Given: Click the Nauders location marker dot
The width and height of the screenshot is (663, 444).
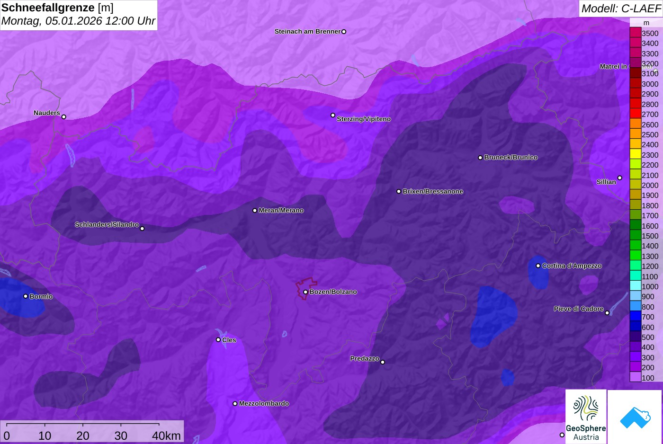Looking at the screenshot, I should 64,117.
